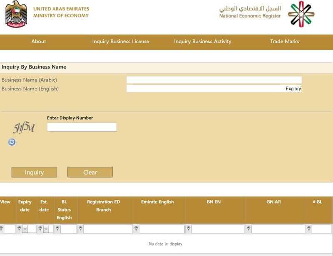
Task: Open Inquiry Business License menu item
Action: [x=120, y=42]
